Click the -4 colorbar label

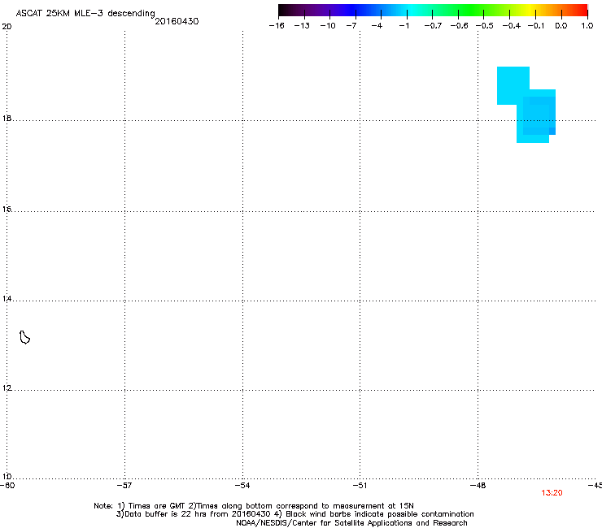[x=377, y=26]
